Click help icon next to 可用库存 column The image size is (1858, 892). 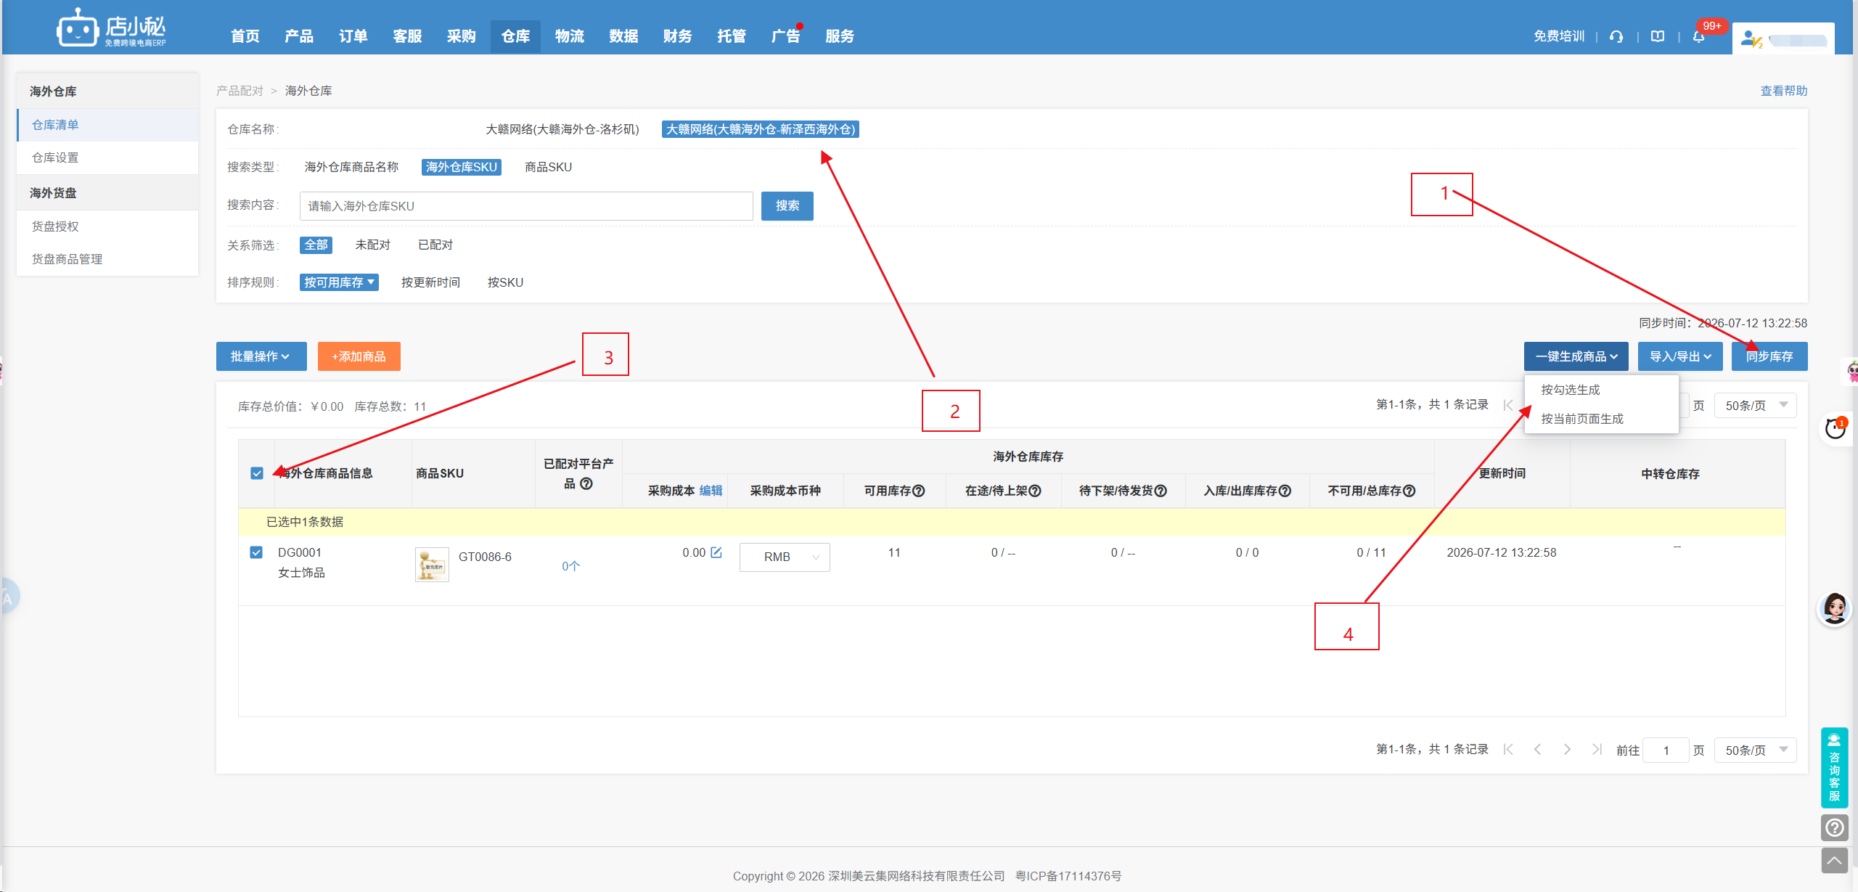tap(919, 491)
